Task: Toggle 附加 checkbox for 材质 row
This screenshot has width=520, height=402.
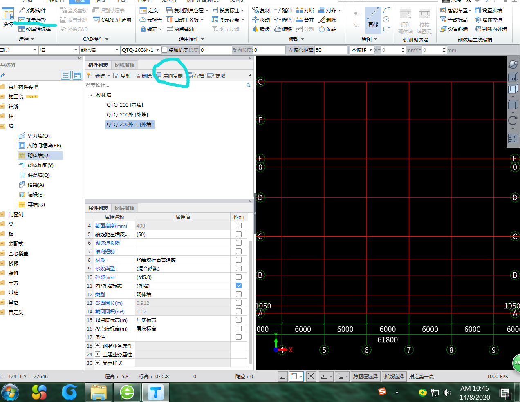Action: (x=239, y=260)
